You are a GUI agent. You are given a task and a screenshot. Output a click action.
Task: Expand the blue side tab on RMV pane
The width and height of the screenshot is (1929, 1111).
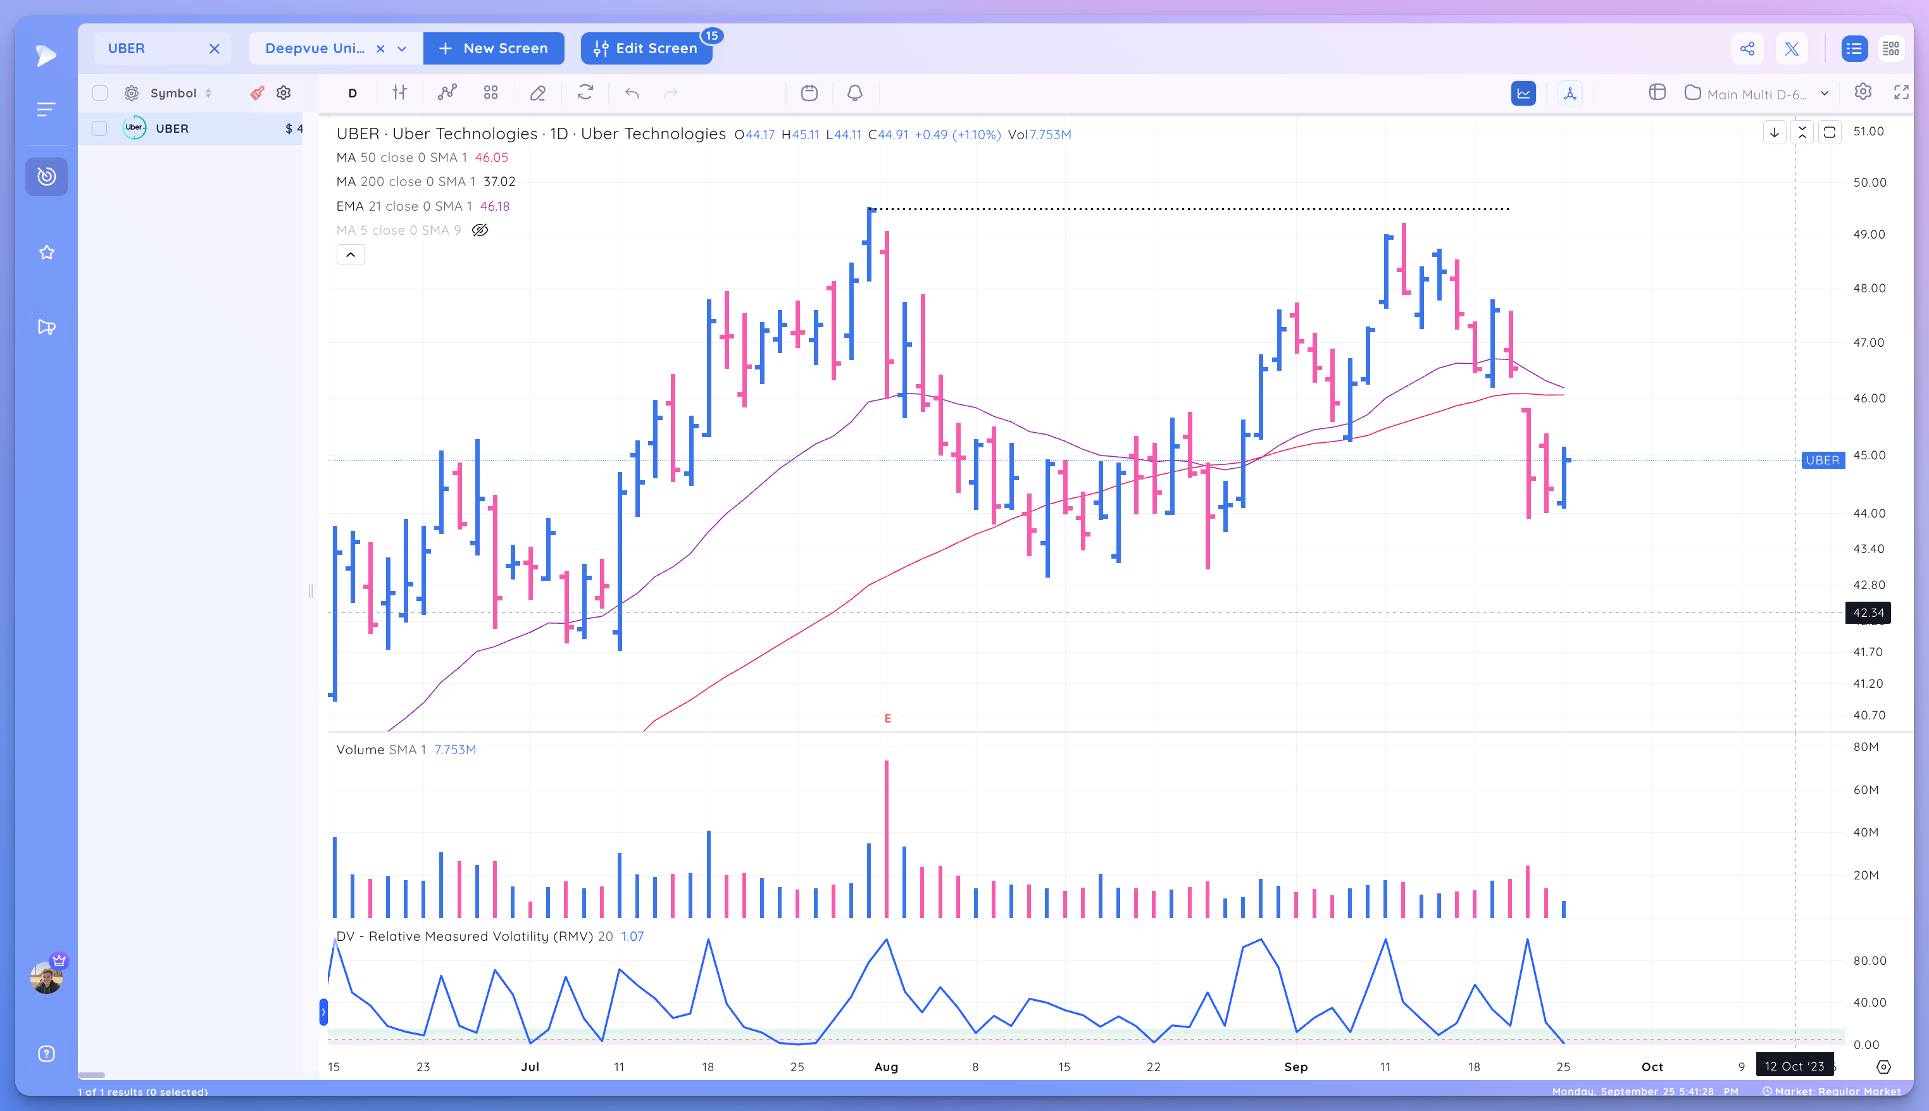tap(323, 1012)
